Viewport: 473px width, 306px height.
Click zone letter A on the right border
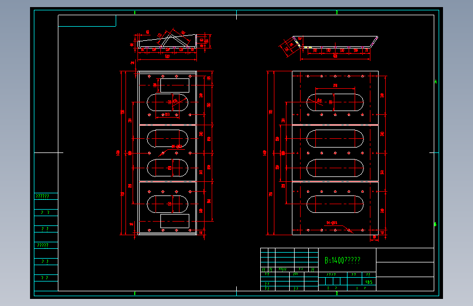tap(435, 82)
